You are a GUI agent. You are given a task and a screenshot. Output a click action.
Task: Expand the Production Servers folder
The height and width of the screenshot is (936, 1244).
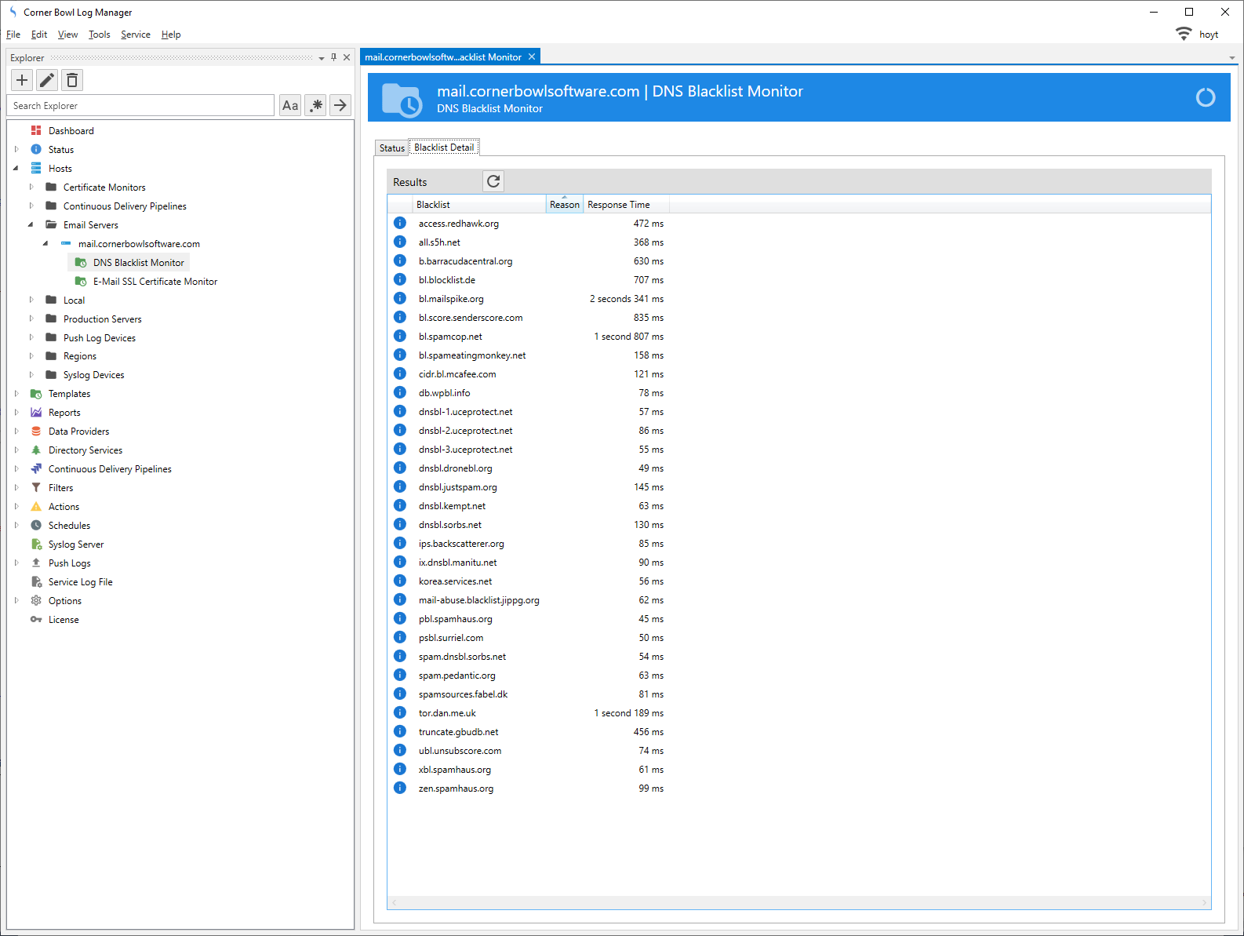click(x=31, y=319)
